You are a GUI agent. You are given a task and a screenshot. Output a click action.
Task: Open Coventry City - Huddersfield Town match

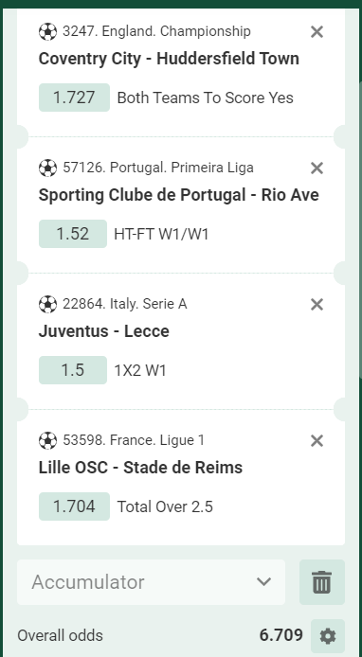[169, 59]
